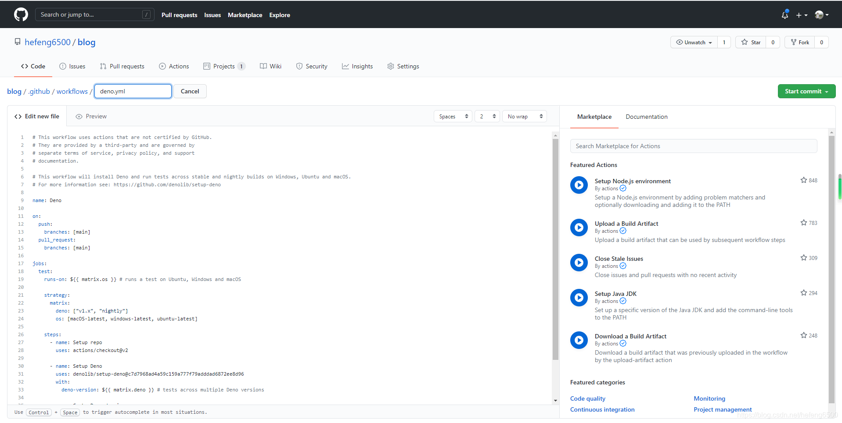Click verified badge under Setup Java JDK
Viewport: 842px width, 423px height.
(623, 301)
